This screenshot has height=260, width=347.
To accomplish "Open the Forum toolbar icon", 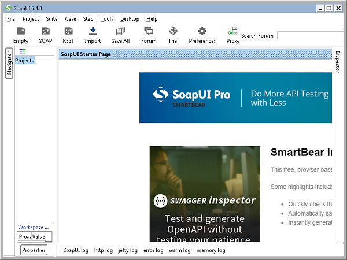I will (149, 35).
